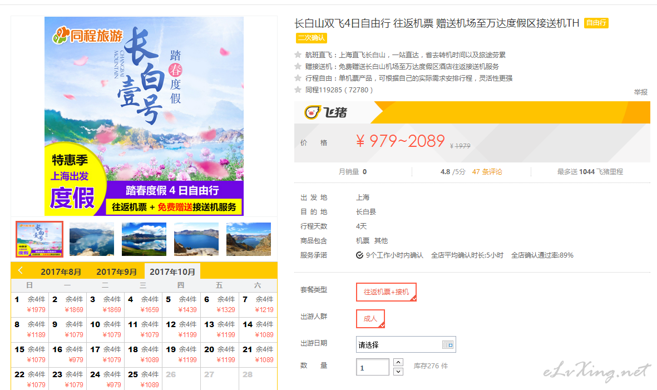Choose October 5 priced ¥1439
The image size is (657, 390).
(181, 304)
